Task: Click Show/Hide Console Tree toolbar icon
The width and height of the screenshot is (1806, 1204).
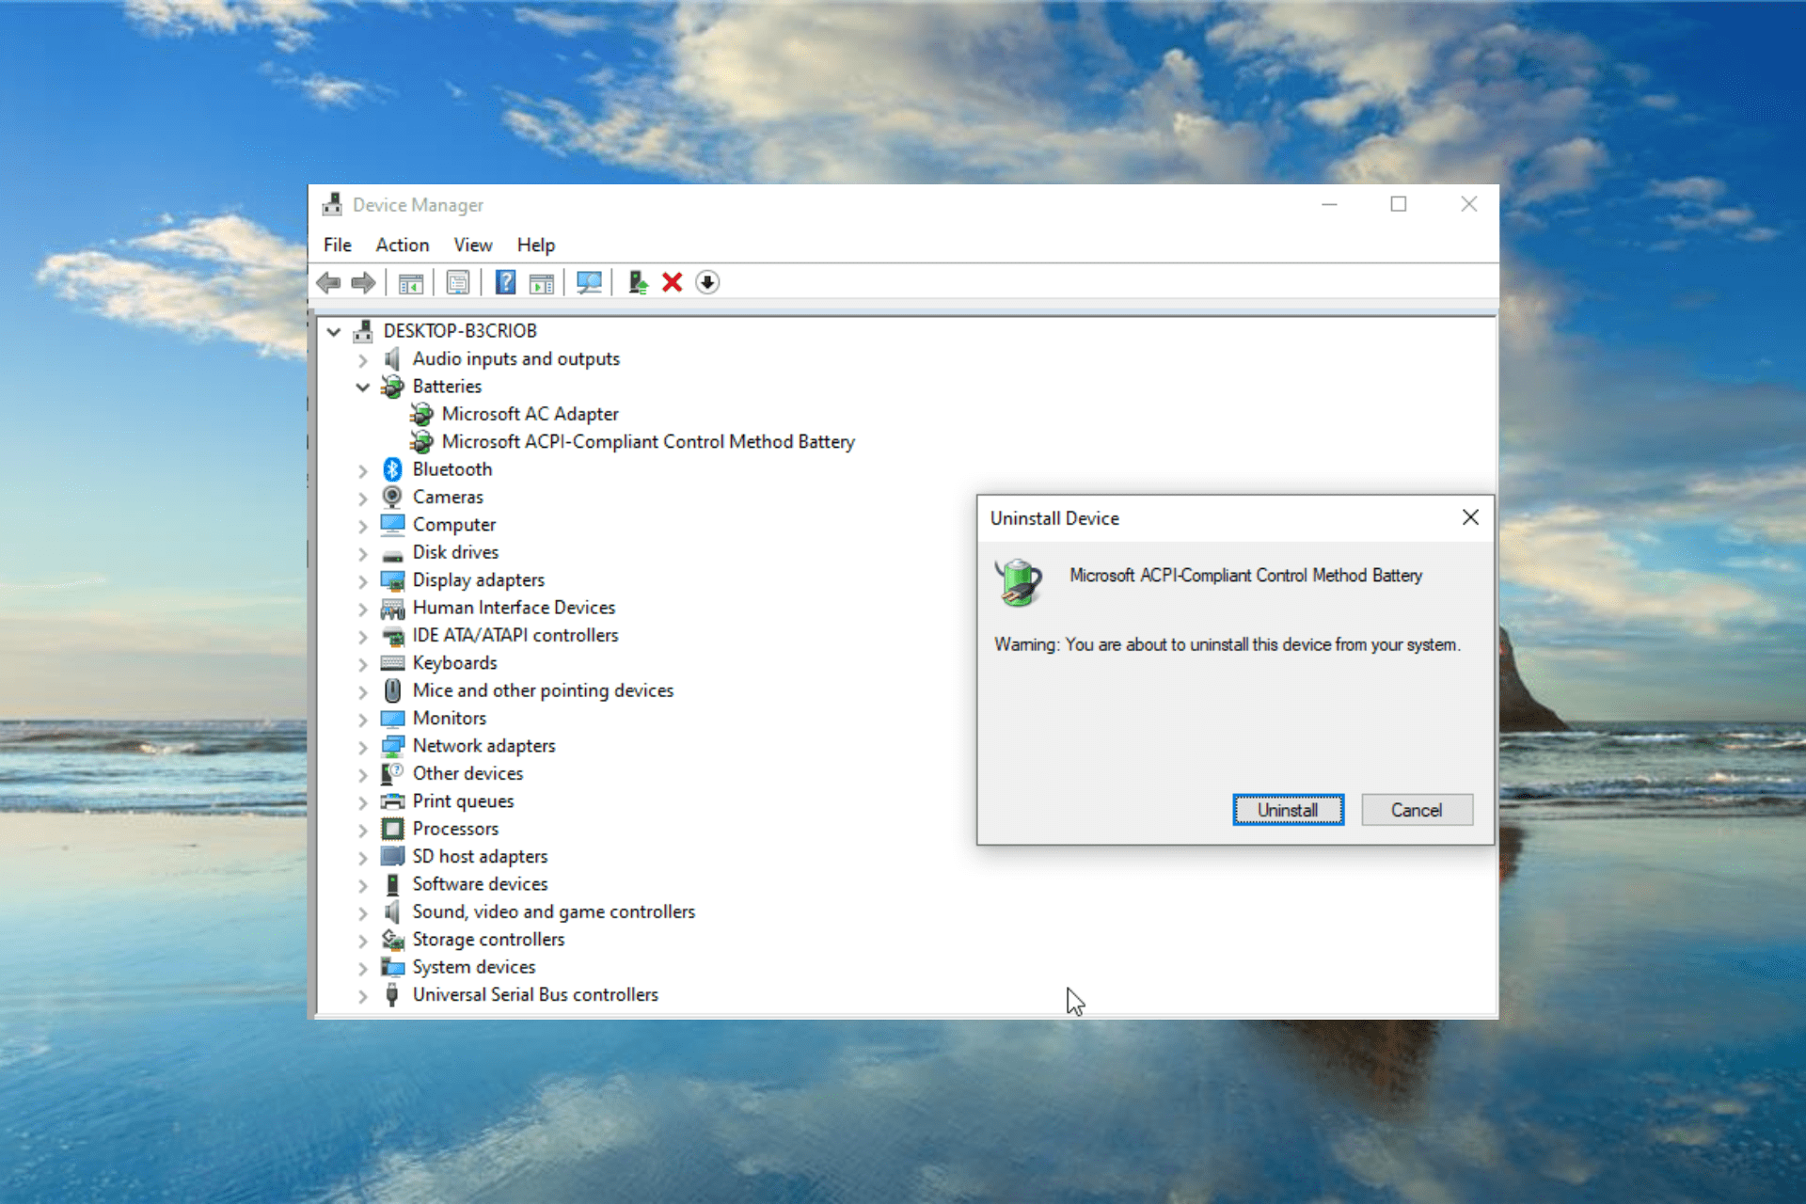Action: coord(411,282)
